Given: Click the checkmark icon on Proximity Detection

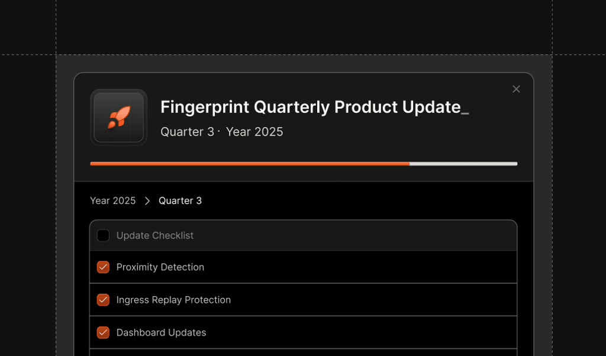Looking at the screenshot, I should [103, 267].
